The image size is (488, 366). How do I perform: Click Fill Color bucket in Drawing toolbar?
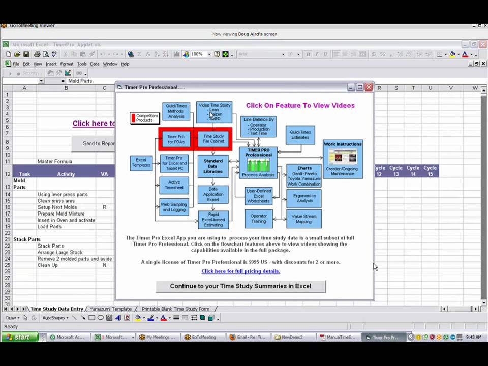pos(138,318)
